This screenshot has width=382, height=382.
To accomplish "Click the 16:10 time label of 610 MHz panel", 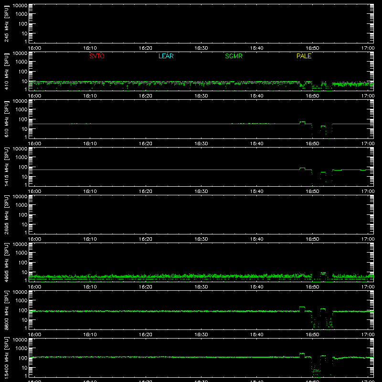I will pyautogui.click(x=90, y=144).
